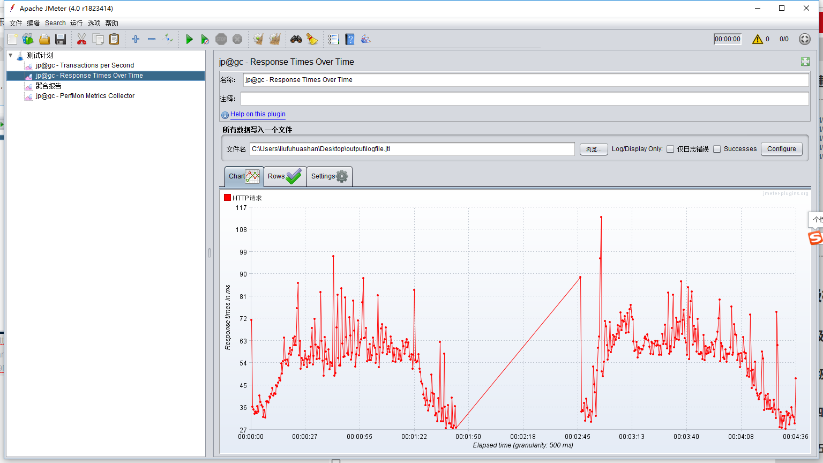Screen dimensions: 823x463
Task: Open the Search menu
Action: pyautogui.click(x=55, y=23)
